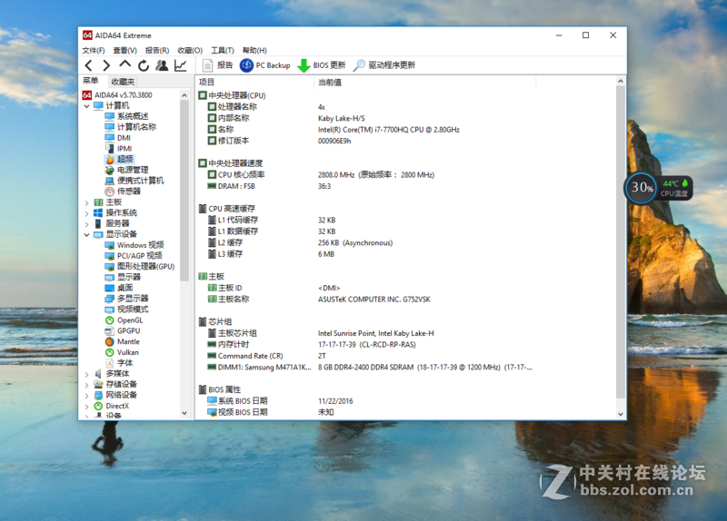Click the 30% CPU usage desktop widget
This screenshot has height=521, width=727.
point(642,188)
